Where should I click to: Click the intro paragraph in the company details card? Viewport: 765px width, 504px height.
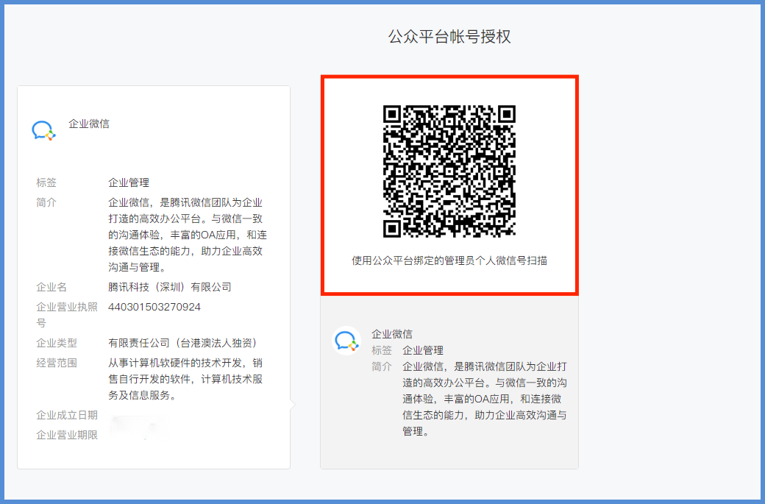click(x=188, y=235)
